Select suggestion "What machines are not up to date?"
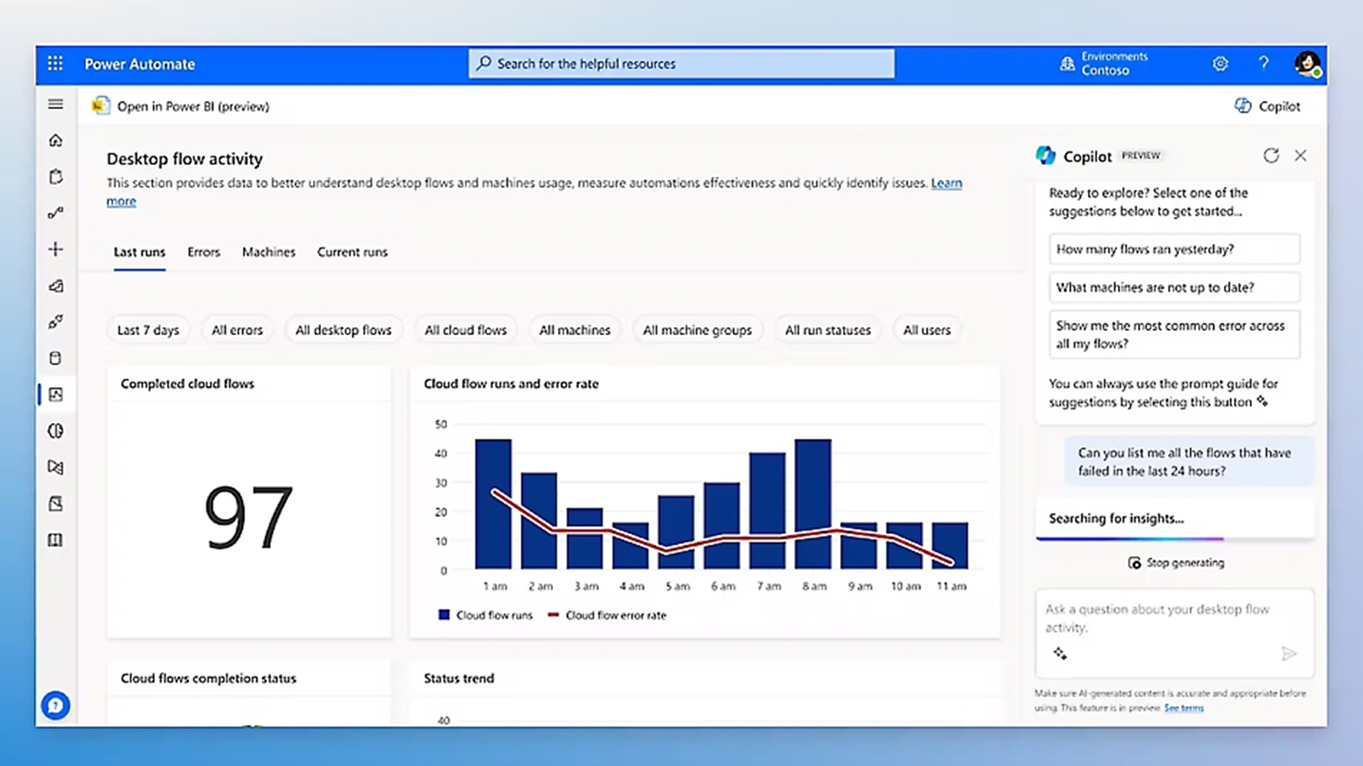Viewport: 1363px width, 766px height. click(1174, 287)
